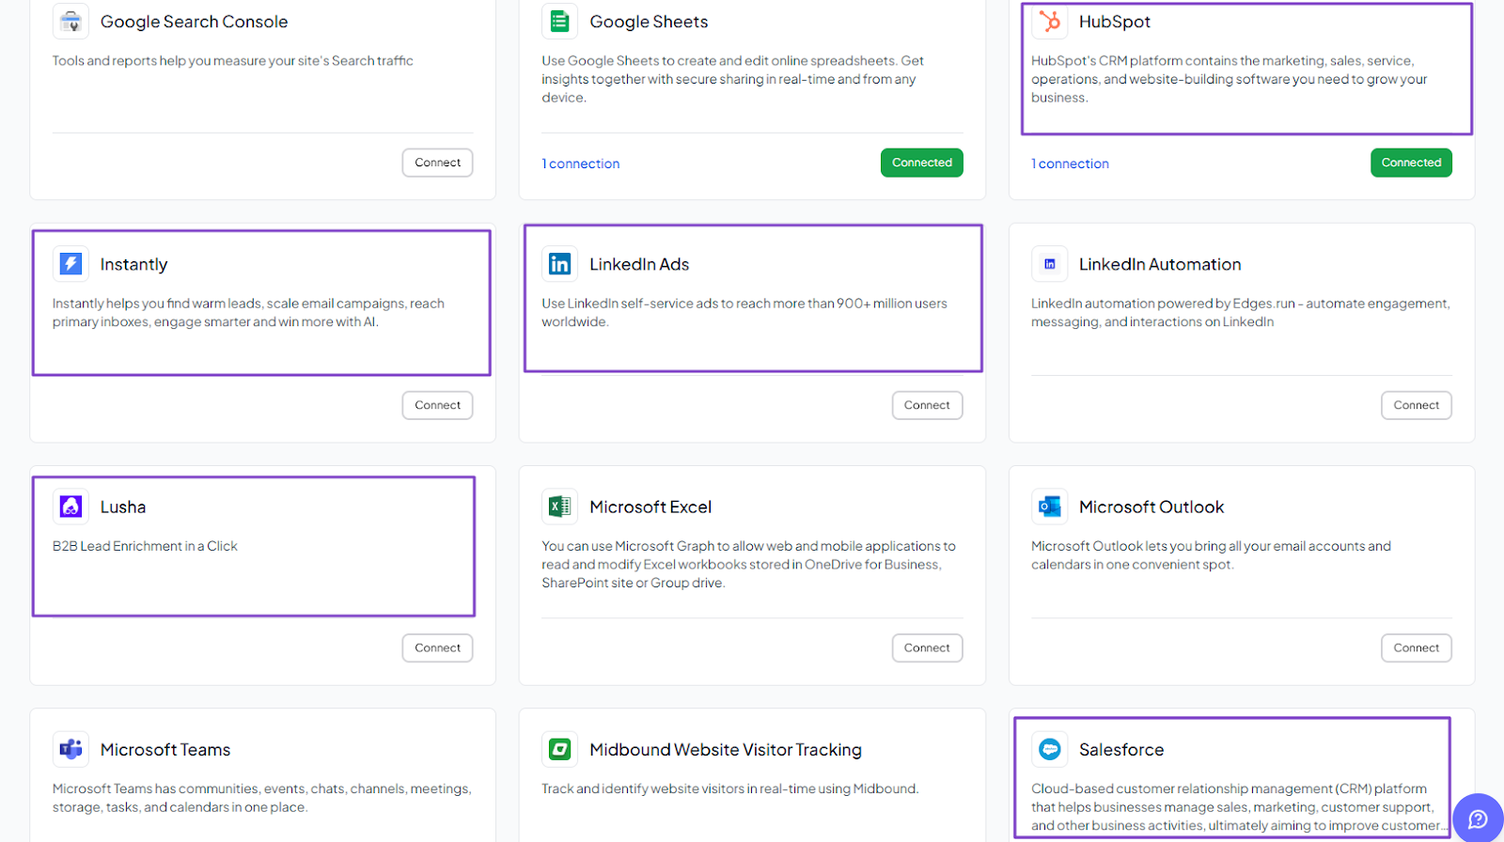Screen dimensions: 1504x842
Task: Open HubSpot 1 connection link
Action: tap(1070, 164)
